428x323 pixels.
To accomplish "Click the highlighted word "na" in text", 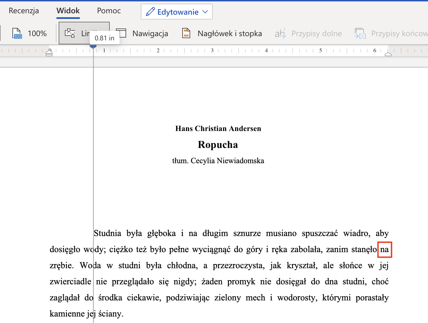I will (385, 250).
